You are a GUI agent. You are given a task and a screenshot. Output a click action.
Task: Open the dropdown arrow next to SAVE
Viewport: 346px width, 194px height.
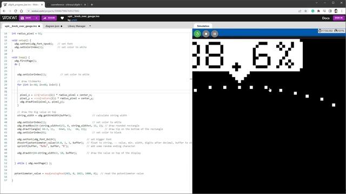37,18
